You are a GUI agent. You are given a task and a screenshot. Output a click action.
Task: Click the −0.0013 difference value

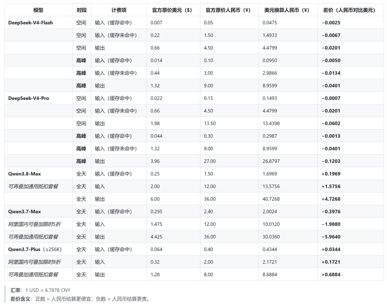(x=331, y=136)
